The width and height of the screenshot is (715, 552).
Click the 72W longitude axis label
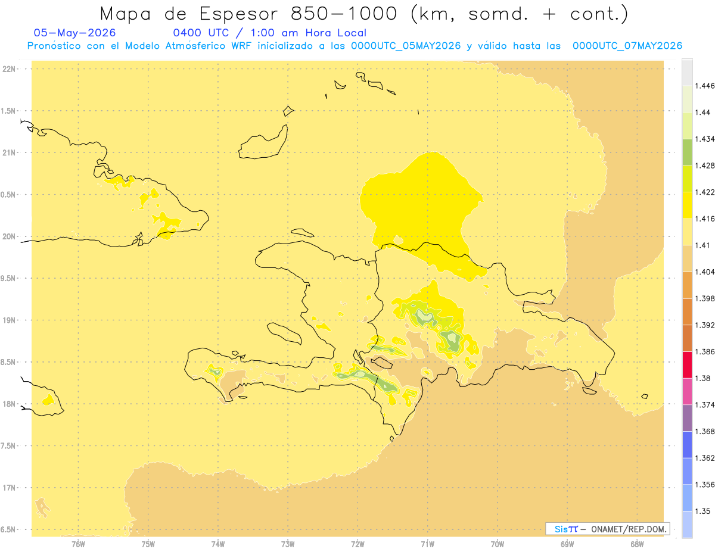point(357,544)
